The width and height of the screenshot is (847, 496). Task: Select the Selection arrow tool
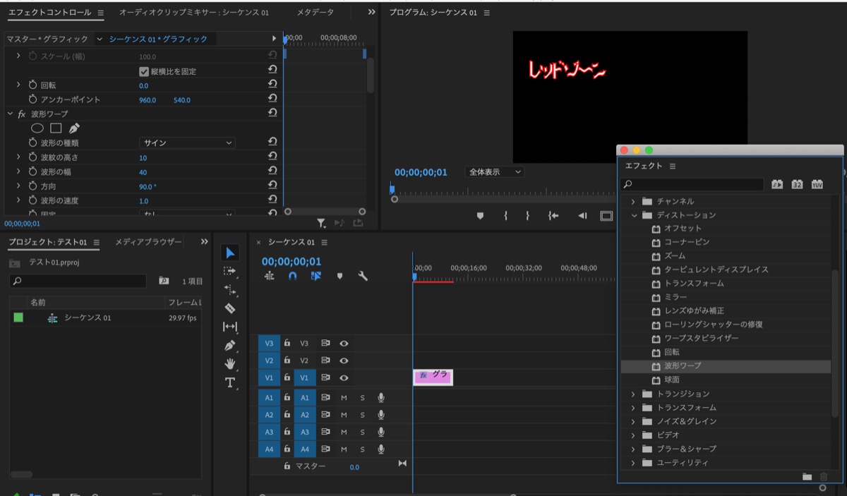230,253
